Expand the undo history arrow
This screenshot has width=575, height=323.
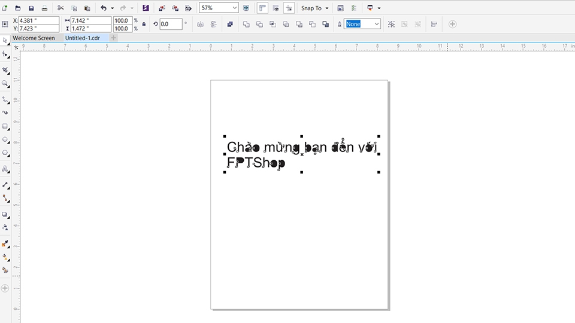click(112, 8)
